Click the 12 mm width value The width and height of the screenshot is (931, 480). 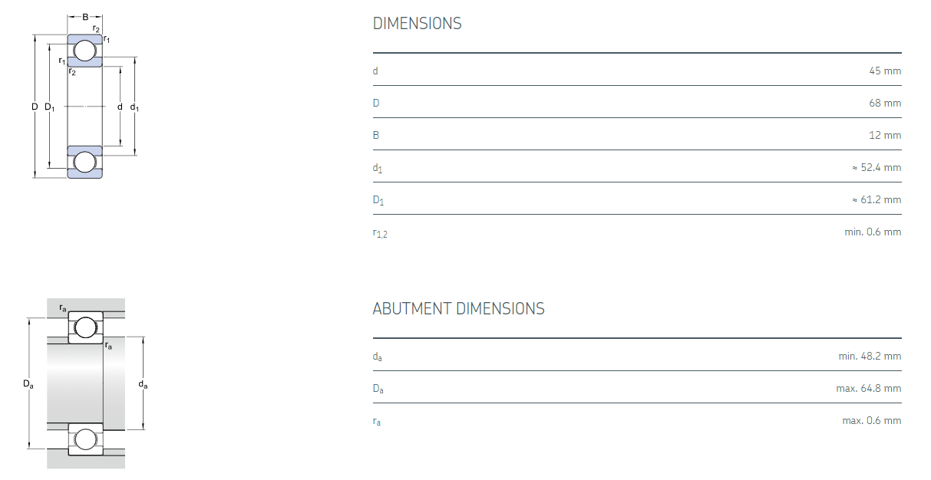[x=886, y=135]
